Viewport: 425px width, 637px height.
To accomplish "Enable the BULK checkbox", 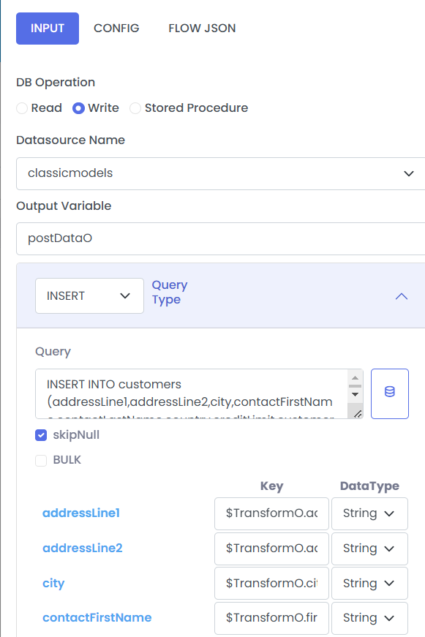I will pos(41,460).
